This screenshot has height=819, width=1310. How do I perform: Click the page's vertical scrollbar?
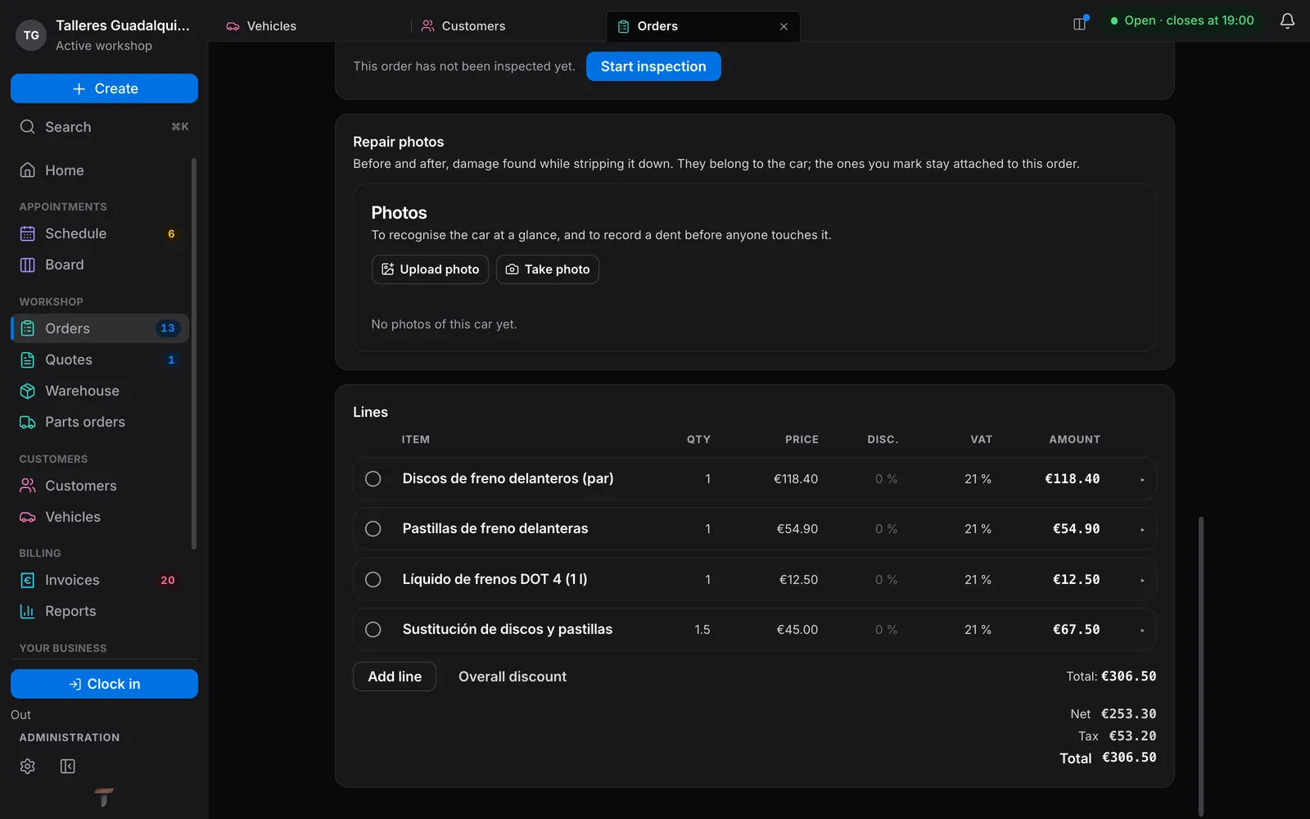(x=1201, y=665)
